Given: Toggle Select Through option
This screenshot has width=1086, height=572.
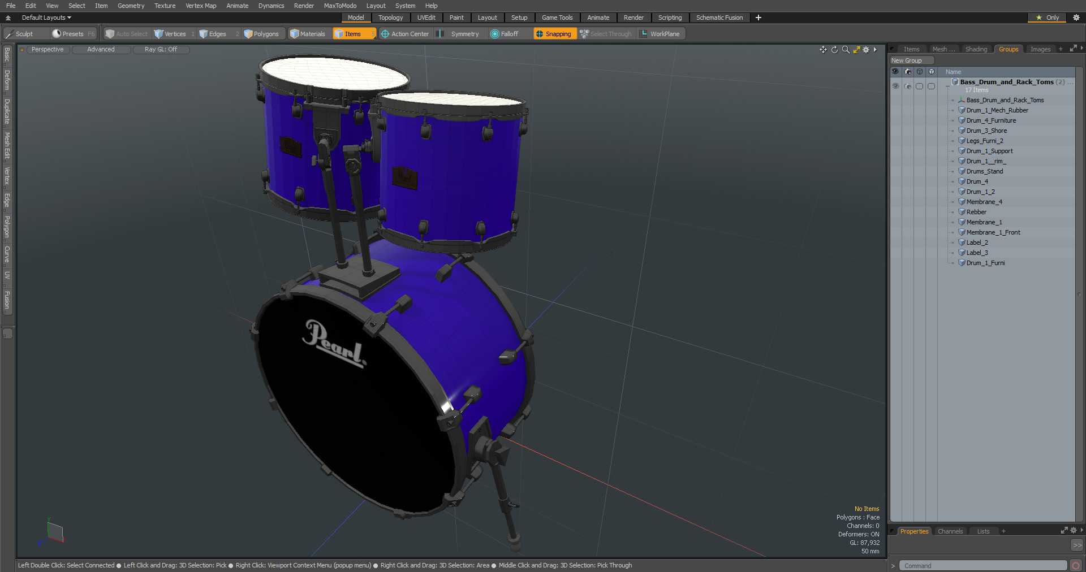Looking at the screenshot, I should [x=606, y=34].
